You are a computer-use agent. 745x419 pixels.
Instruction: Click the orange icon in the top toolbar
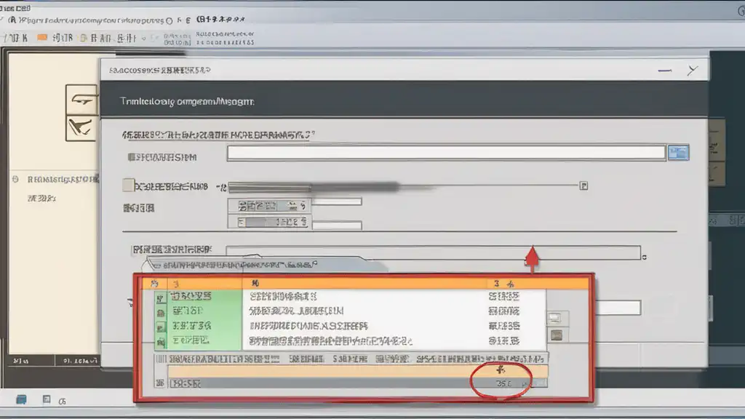[42, 37]
